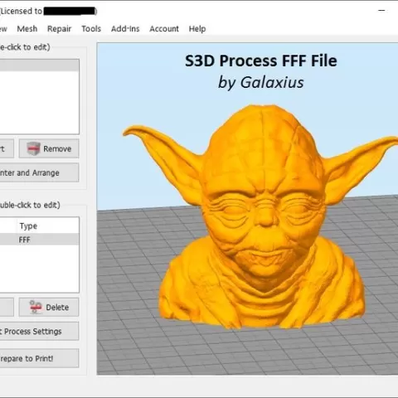398x398 pixels.
Task: Select the FFF process row
Action: 40,240
